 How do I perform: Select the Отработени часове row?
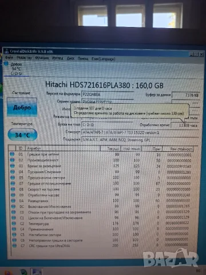(101, 195)
